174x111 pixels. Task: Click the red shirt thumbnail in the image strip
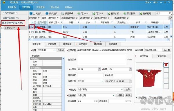pyautogui.click(x=166, y=65)
